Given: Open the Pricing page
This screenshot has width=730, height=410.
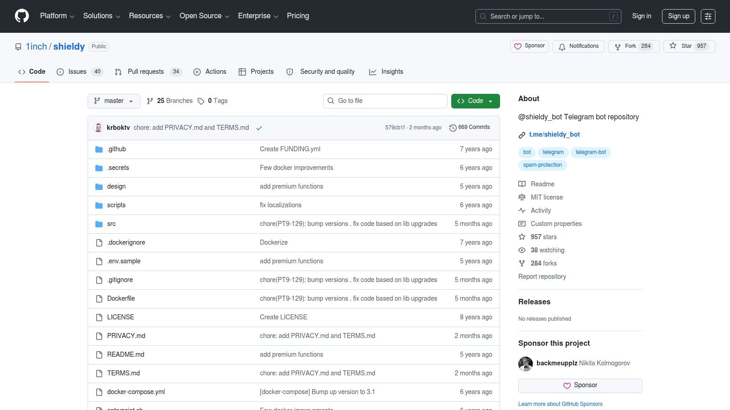Looking at the screenshot, I should click(298, 16).
